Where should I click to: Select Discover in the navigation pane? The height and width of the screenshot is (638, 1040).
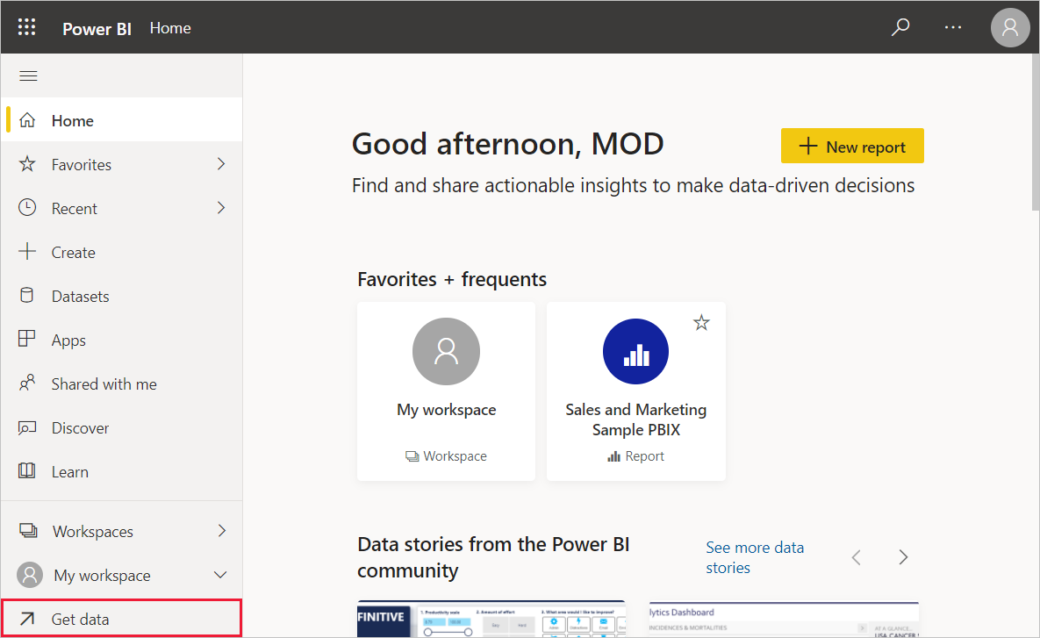click(x=80, y=427)
